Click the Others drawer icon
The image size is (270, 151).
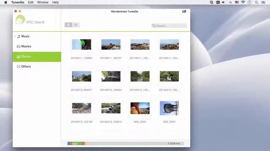coord(19,66)
